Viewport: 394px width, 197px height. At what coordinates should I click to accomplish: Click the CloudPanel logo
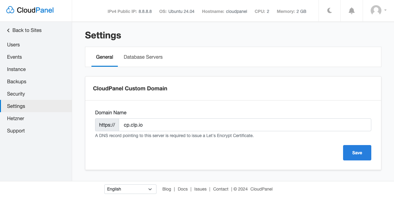tap(29, 10)
